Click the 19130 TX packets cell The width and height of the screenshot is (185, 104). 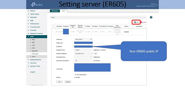102,32
